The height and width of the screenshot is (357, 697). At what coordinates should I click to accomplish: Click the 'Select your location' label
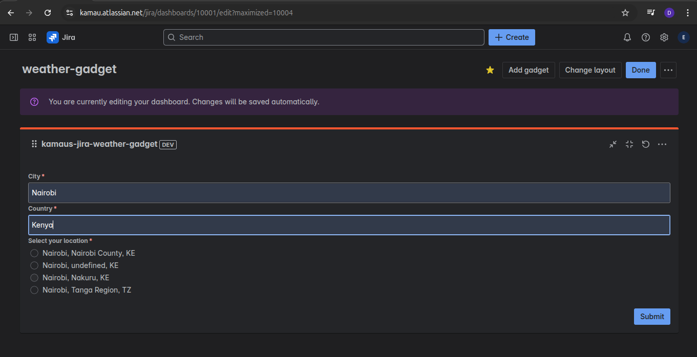(x=60, y=241)
